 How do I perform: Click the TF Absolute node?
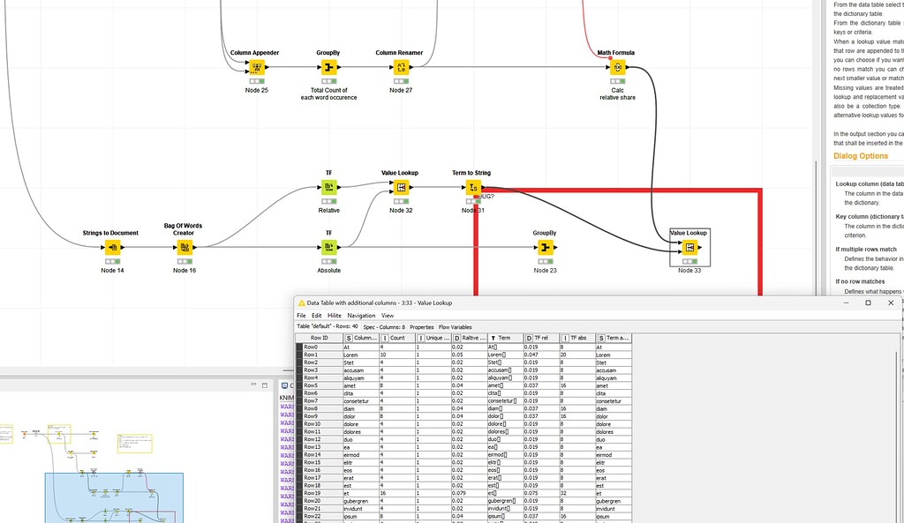pyautogui.click(x=328, y=248)
